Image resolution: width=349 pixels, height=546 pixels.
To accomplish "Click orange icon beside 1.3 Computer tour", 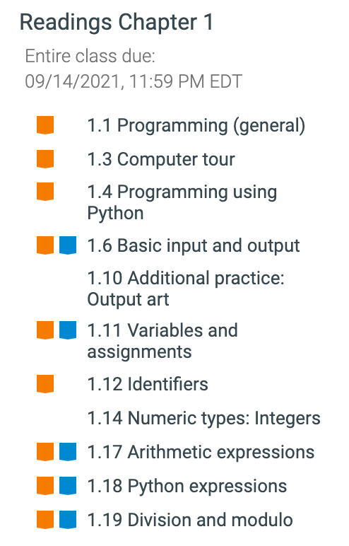I will [x=45, y=159].
